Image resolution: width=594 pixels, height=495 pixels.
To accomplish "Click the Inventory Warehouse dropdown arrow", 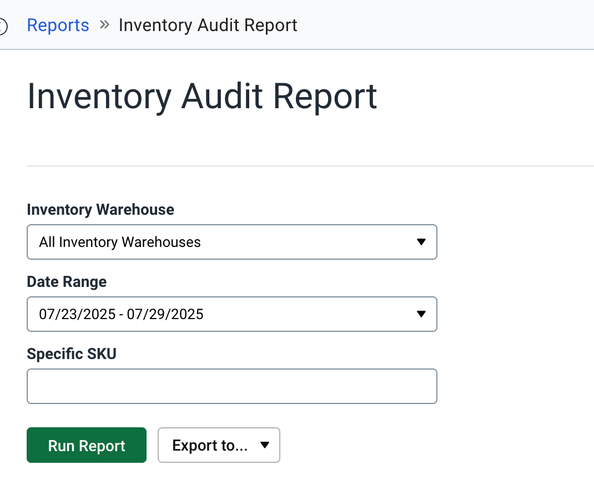I will 421,242.
